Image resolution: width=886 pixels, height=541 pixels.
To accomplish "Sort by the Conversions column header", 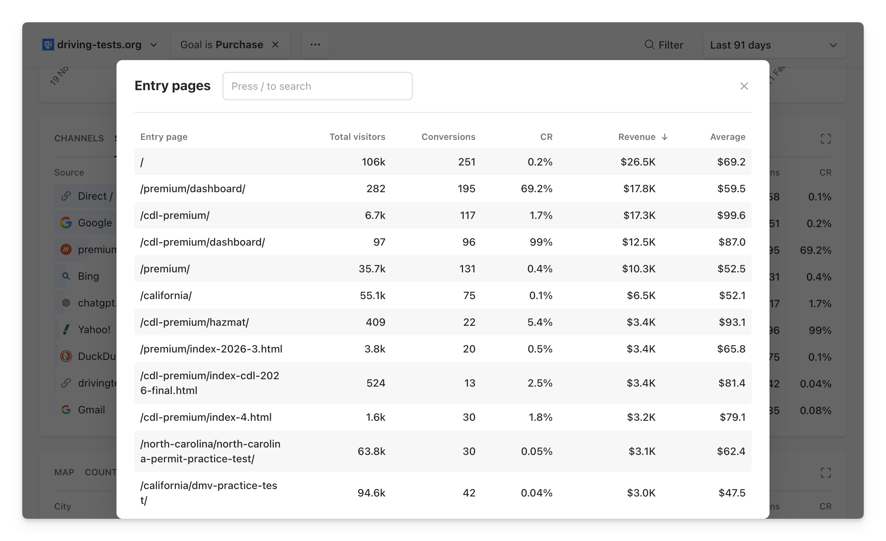I will [x=448, y=137].
